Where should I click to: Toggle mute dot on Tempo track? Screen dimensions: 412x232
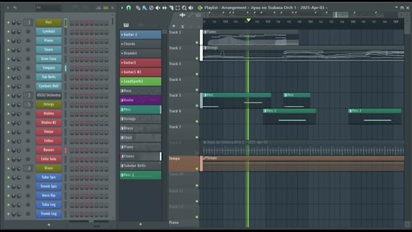click(x=197, y=168)
